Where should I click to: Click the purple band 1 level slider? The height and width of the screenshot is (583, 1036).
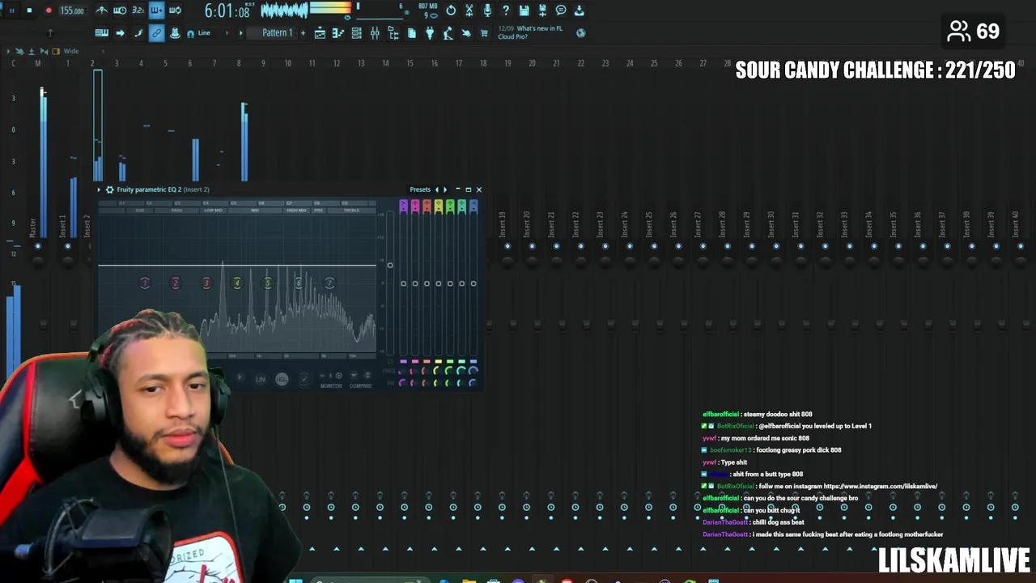tap(403, 283)
